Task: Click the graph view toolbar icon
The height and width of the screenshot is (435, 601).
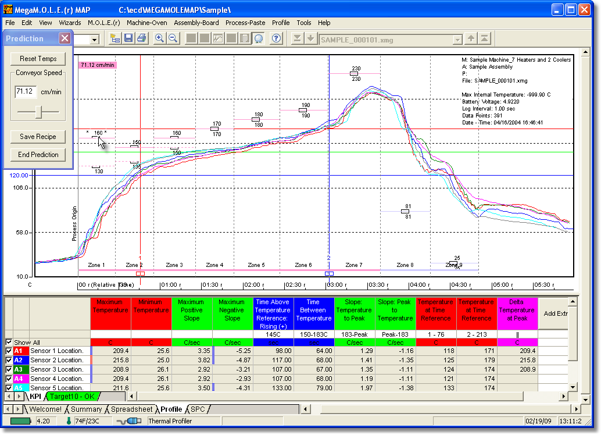Action: point(218,38)
